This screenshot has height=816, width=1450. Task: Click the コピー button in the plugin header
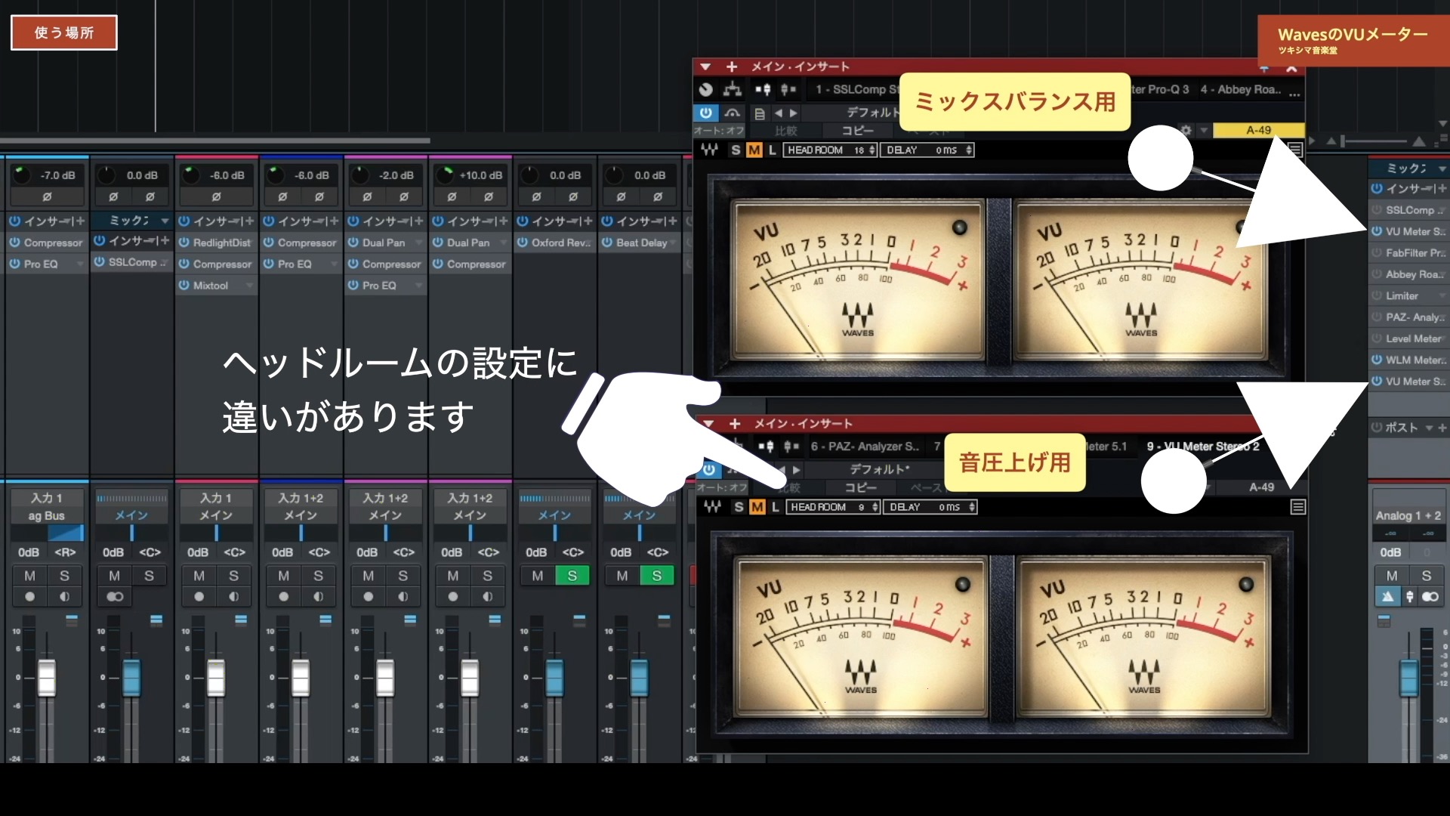pos(859,130)
